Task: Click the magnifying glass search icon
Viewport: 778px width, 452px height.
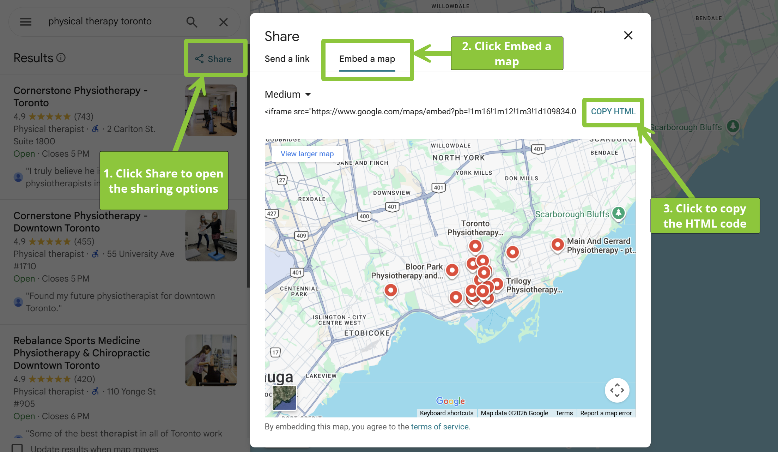Action: (192, 22)
